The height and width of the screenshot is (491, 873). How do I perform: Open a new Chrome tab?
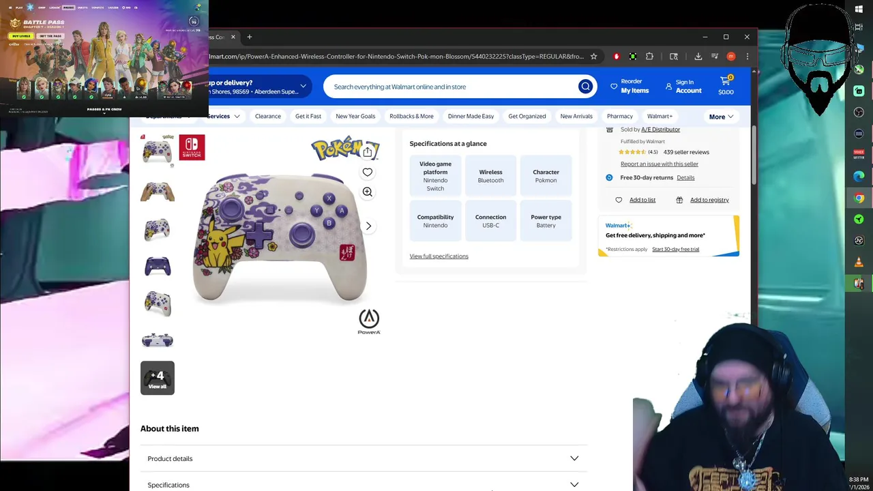[x=250, y=37]
